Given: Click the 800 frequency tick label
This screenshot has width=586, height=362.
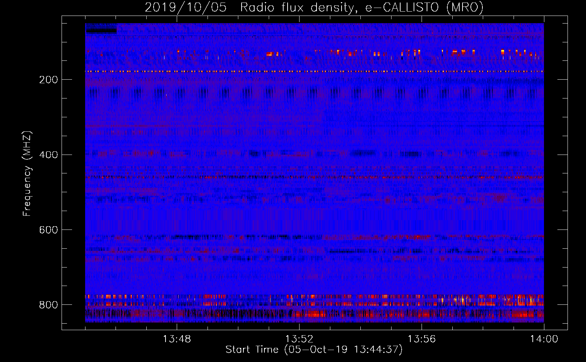Looking at the screenshot, I should coord(49,305).
